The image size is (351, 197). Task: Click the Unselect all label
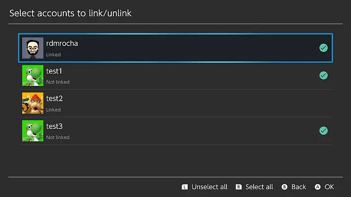click(x=210, y=187)
